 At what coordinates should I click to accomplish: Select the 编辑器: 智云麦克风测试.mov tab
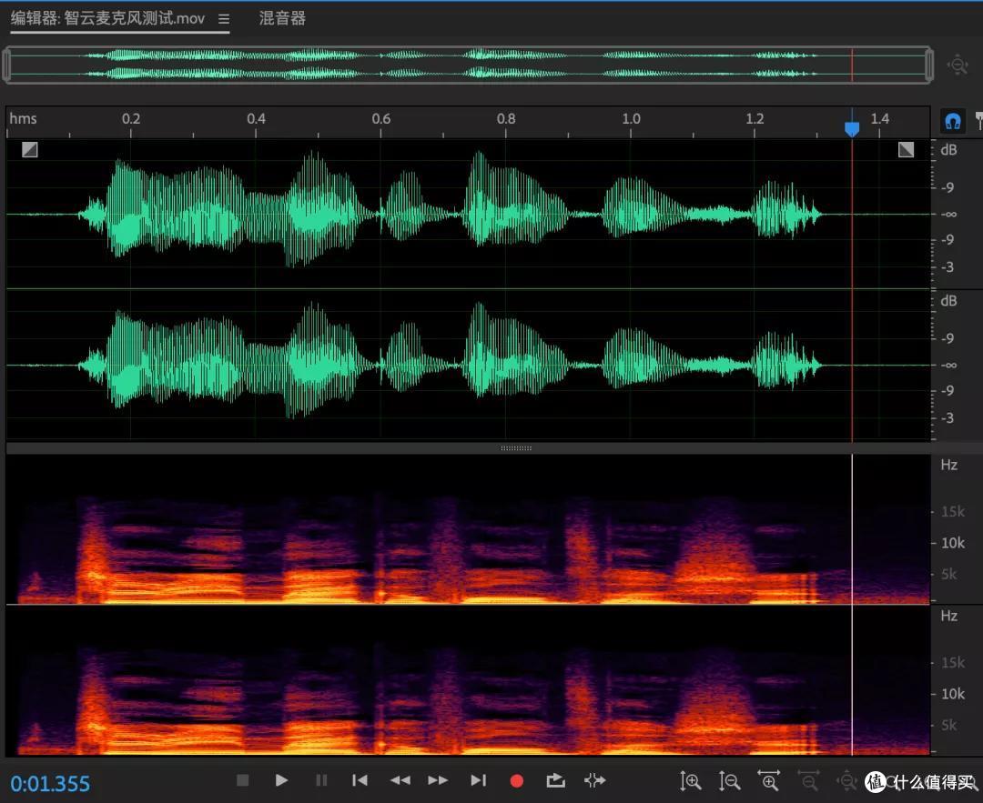107,18
